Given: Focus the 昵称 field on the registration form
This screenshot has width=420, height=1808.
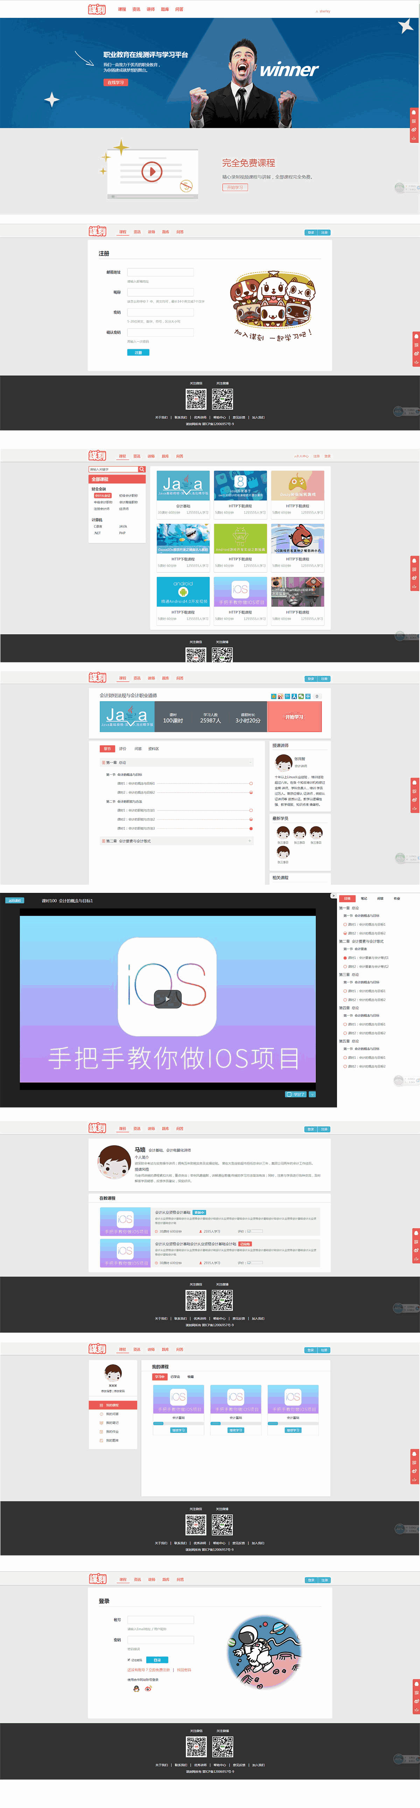Looking at the screenshot, I should pos(160,292).
